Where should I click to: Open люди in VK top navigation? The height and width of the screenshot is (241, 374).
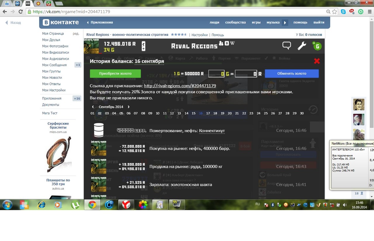point(214,22)
